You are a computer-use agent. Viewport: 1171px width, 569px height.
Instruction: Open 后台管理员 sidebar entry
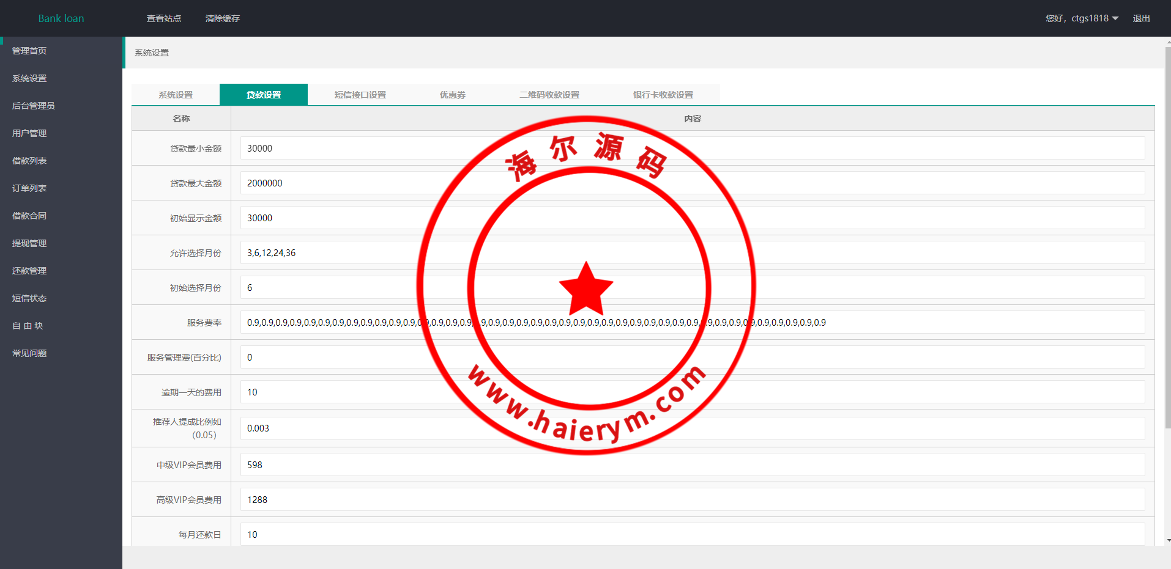pyautogui.click(x=34, y=106)
